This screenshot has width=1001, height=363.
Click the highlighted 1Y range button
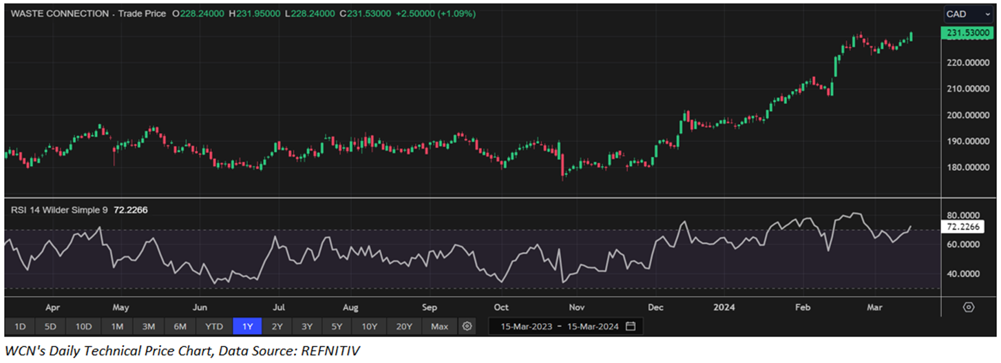246,326
